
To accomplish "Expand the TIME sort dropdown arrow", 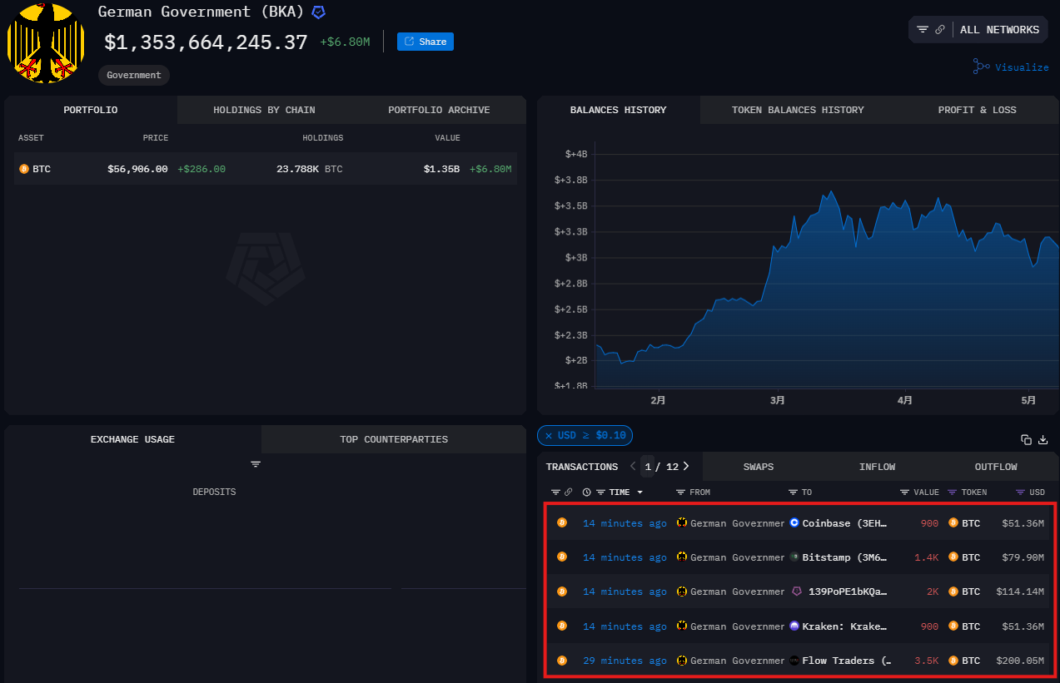I will (x=640, y=492).
